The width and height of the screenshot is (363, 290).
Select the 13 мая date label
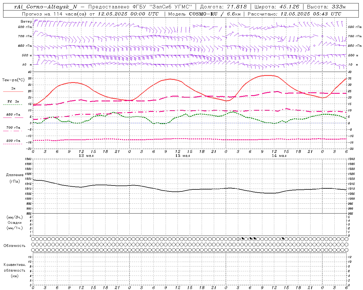pos(182,156)
